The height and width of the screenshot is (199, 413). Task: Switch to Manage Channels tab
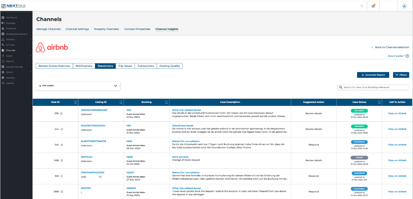pyautogui.click(x=49, y=29)
